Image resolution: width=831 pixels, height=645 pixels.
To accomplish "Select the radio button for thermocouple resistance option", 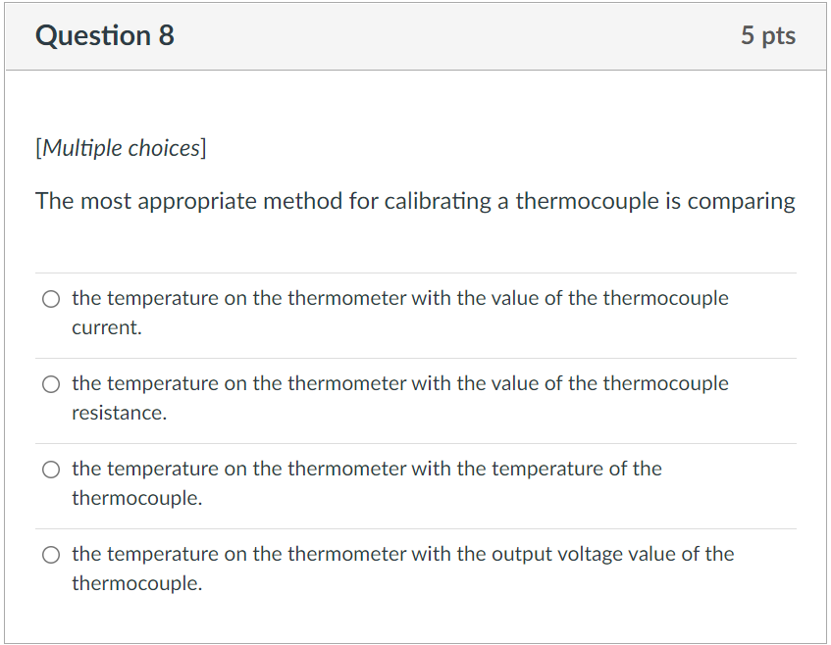I will (x=50, y=384).
